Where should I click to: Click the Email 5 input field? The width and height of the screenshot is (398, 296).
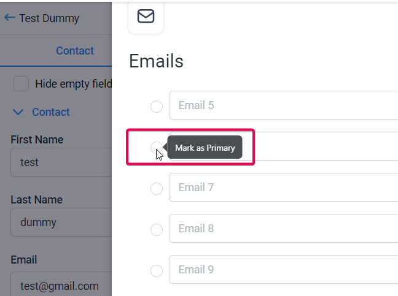click(x=284, y=105)
